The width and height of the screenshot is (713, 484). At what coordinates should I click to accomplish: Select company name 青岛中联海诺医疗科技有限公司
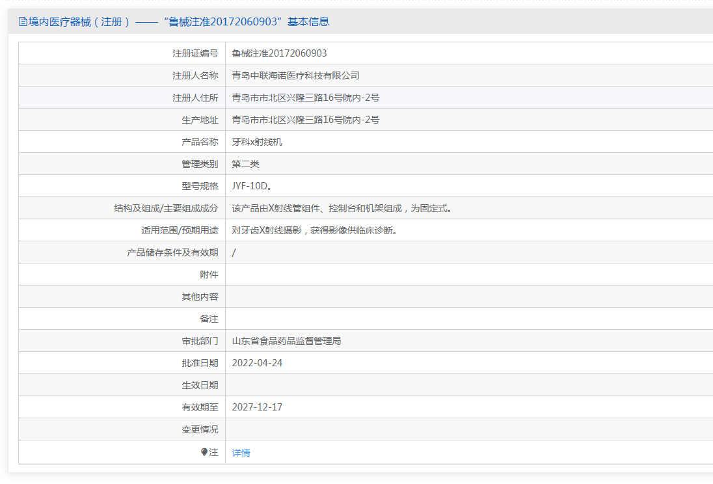coord(295,75)
